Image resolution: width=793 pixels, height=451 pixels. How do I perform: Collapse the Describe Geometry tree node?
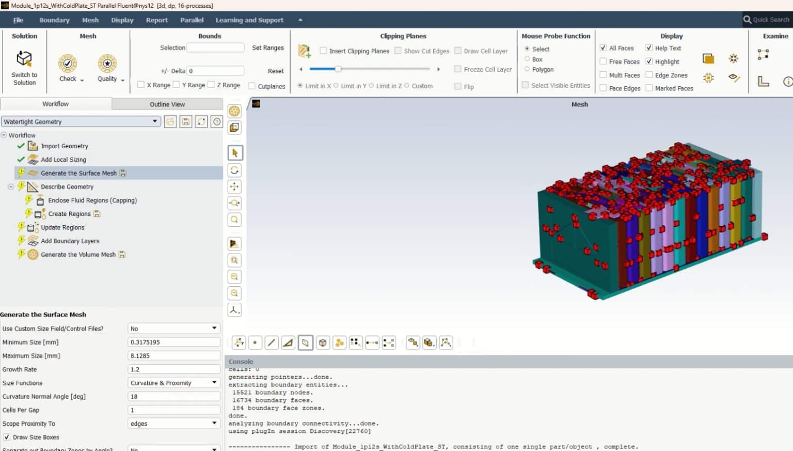tap(10, 186)
